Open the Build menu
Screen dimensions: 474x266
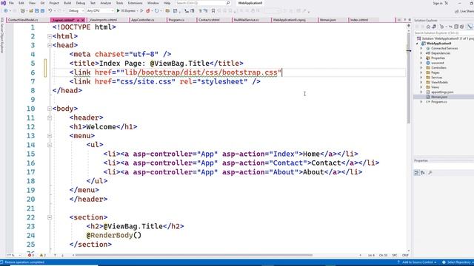point(67,3)
